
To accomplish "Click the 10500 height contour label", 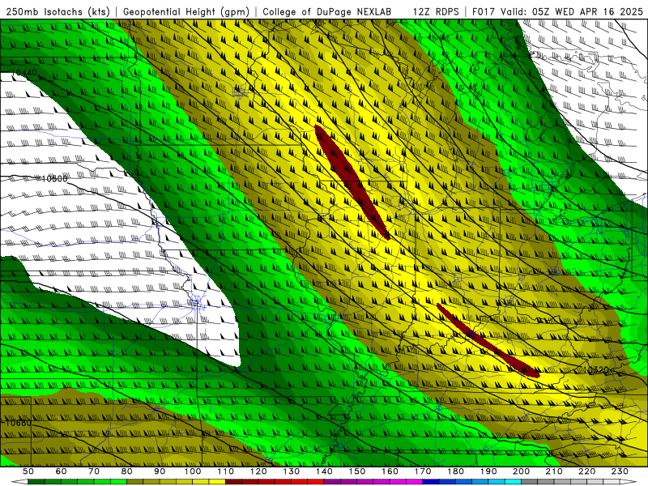I will (54, 178).
